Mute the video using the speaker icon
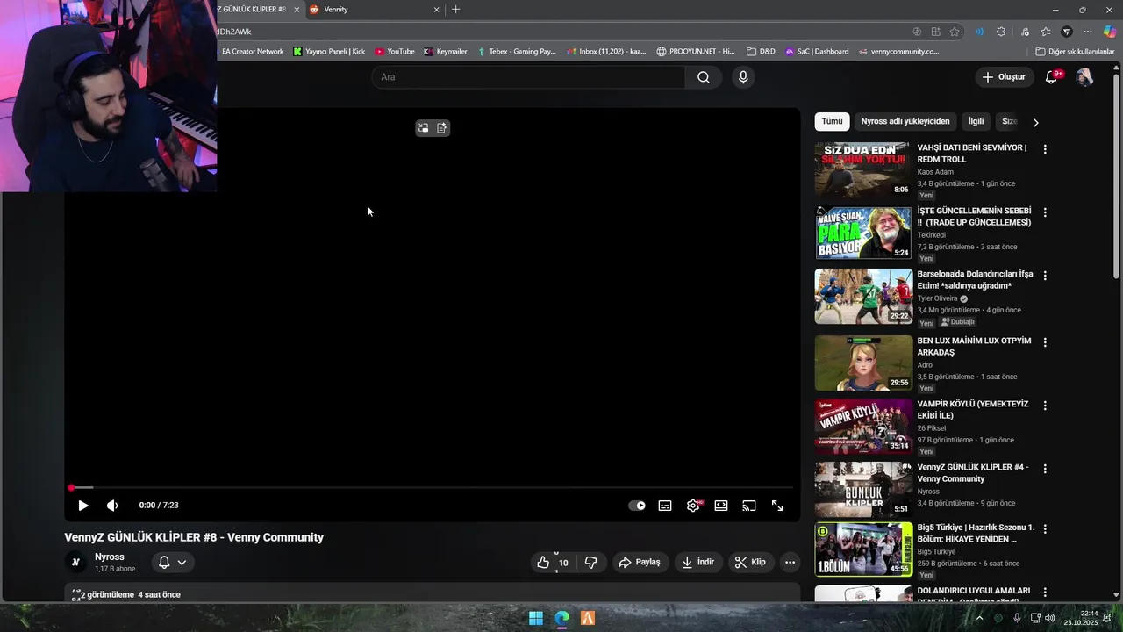This screenshot has height=632, width=1123. 112,506
